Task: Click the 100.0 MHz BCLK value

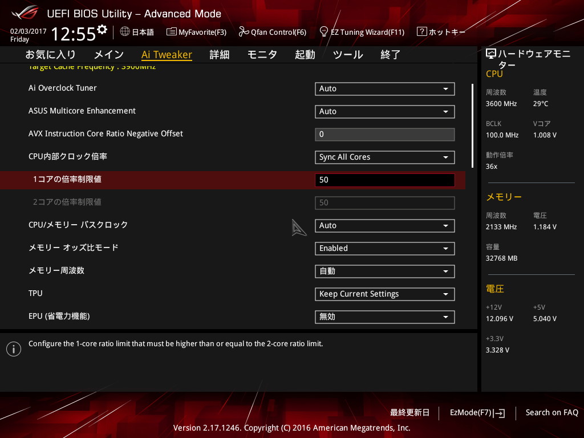Action: point(502,135)
